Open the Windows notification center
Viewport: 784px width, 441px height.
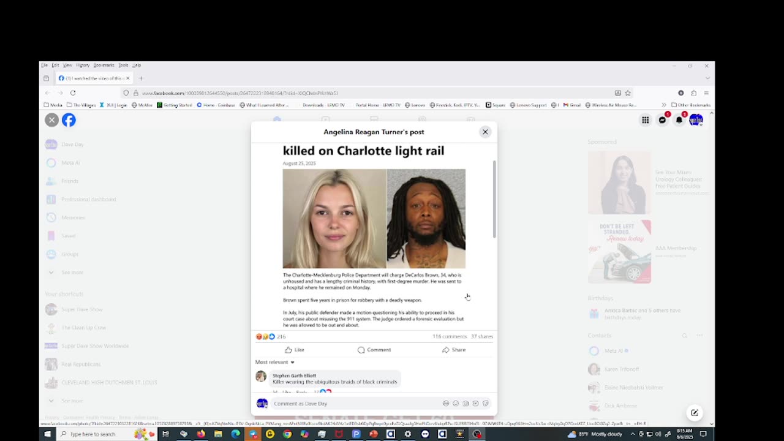(x=704, y=434)
